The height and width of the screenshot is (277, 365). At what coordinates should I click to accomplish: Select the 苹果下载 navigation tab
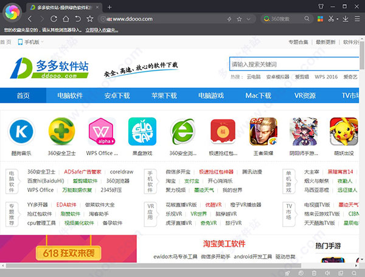pos(164,96)
